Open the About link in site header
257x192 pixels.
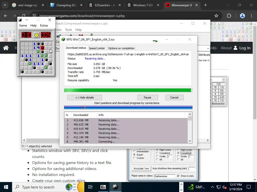(x=226, y=48)
